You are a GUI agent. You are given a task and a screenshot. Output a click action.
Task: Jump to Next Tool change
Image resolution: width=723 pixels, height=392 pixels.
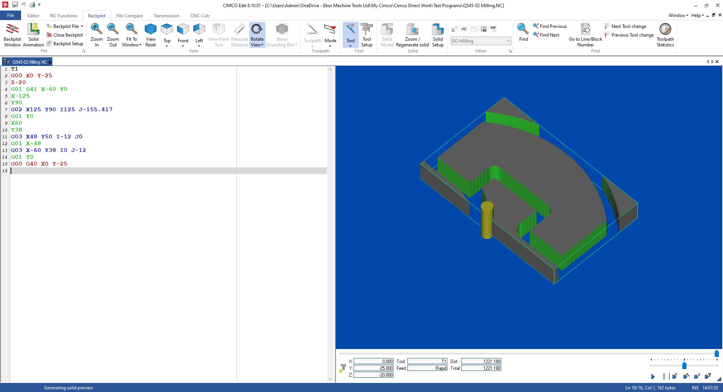pos(625,26)
